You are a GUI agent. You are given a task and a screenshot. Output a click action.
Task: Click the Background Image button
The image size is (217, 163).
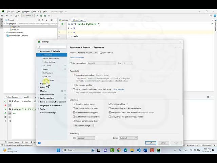[x=83, y=125]
